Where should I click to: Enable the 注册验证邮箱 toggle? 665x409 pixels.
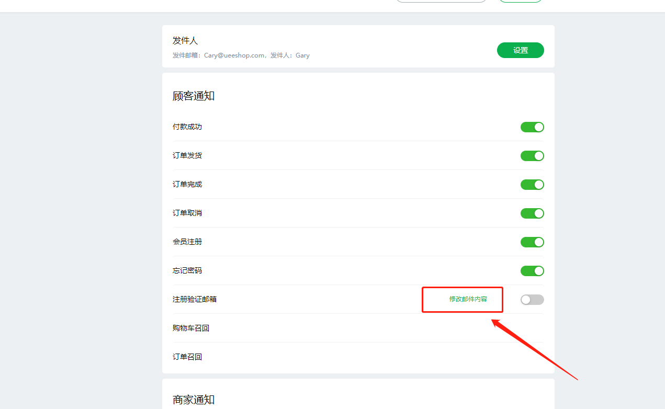pyautogui.click(x=532, y=300)
